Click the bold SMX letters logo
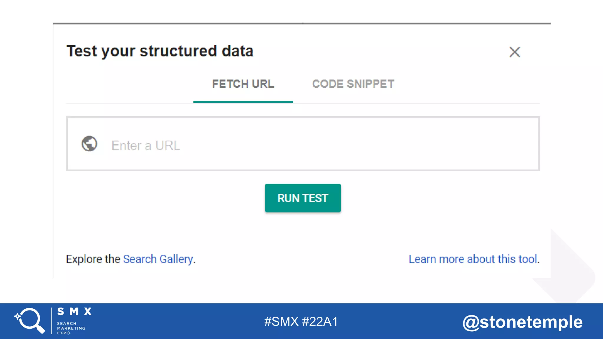 pos(74,312)
